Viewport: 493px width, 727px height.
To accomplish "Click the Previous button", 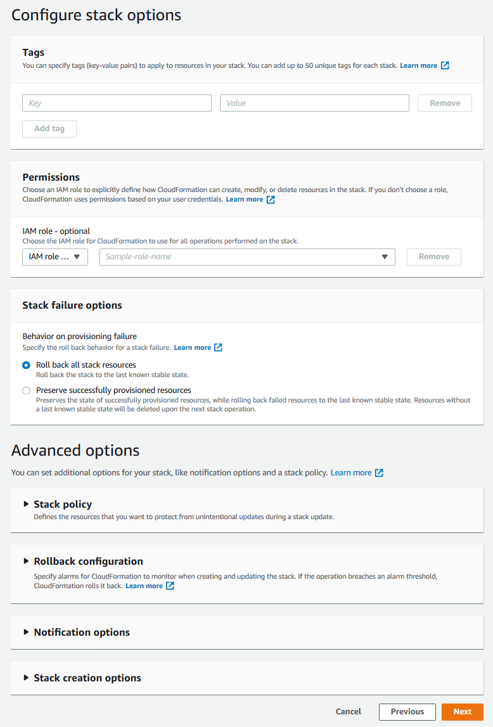I will pyautogui.click(x=407, y=711).
